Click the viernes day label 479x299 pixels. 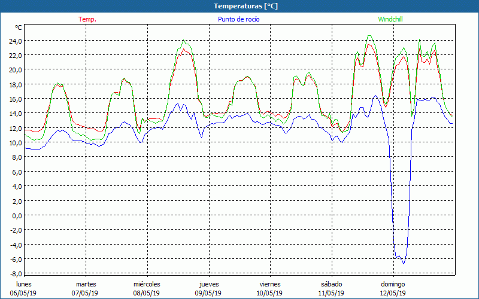point(270,284)
